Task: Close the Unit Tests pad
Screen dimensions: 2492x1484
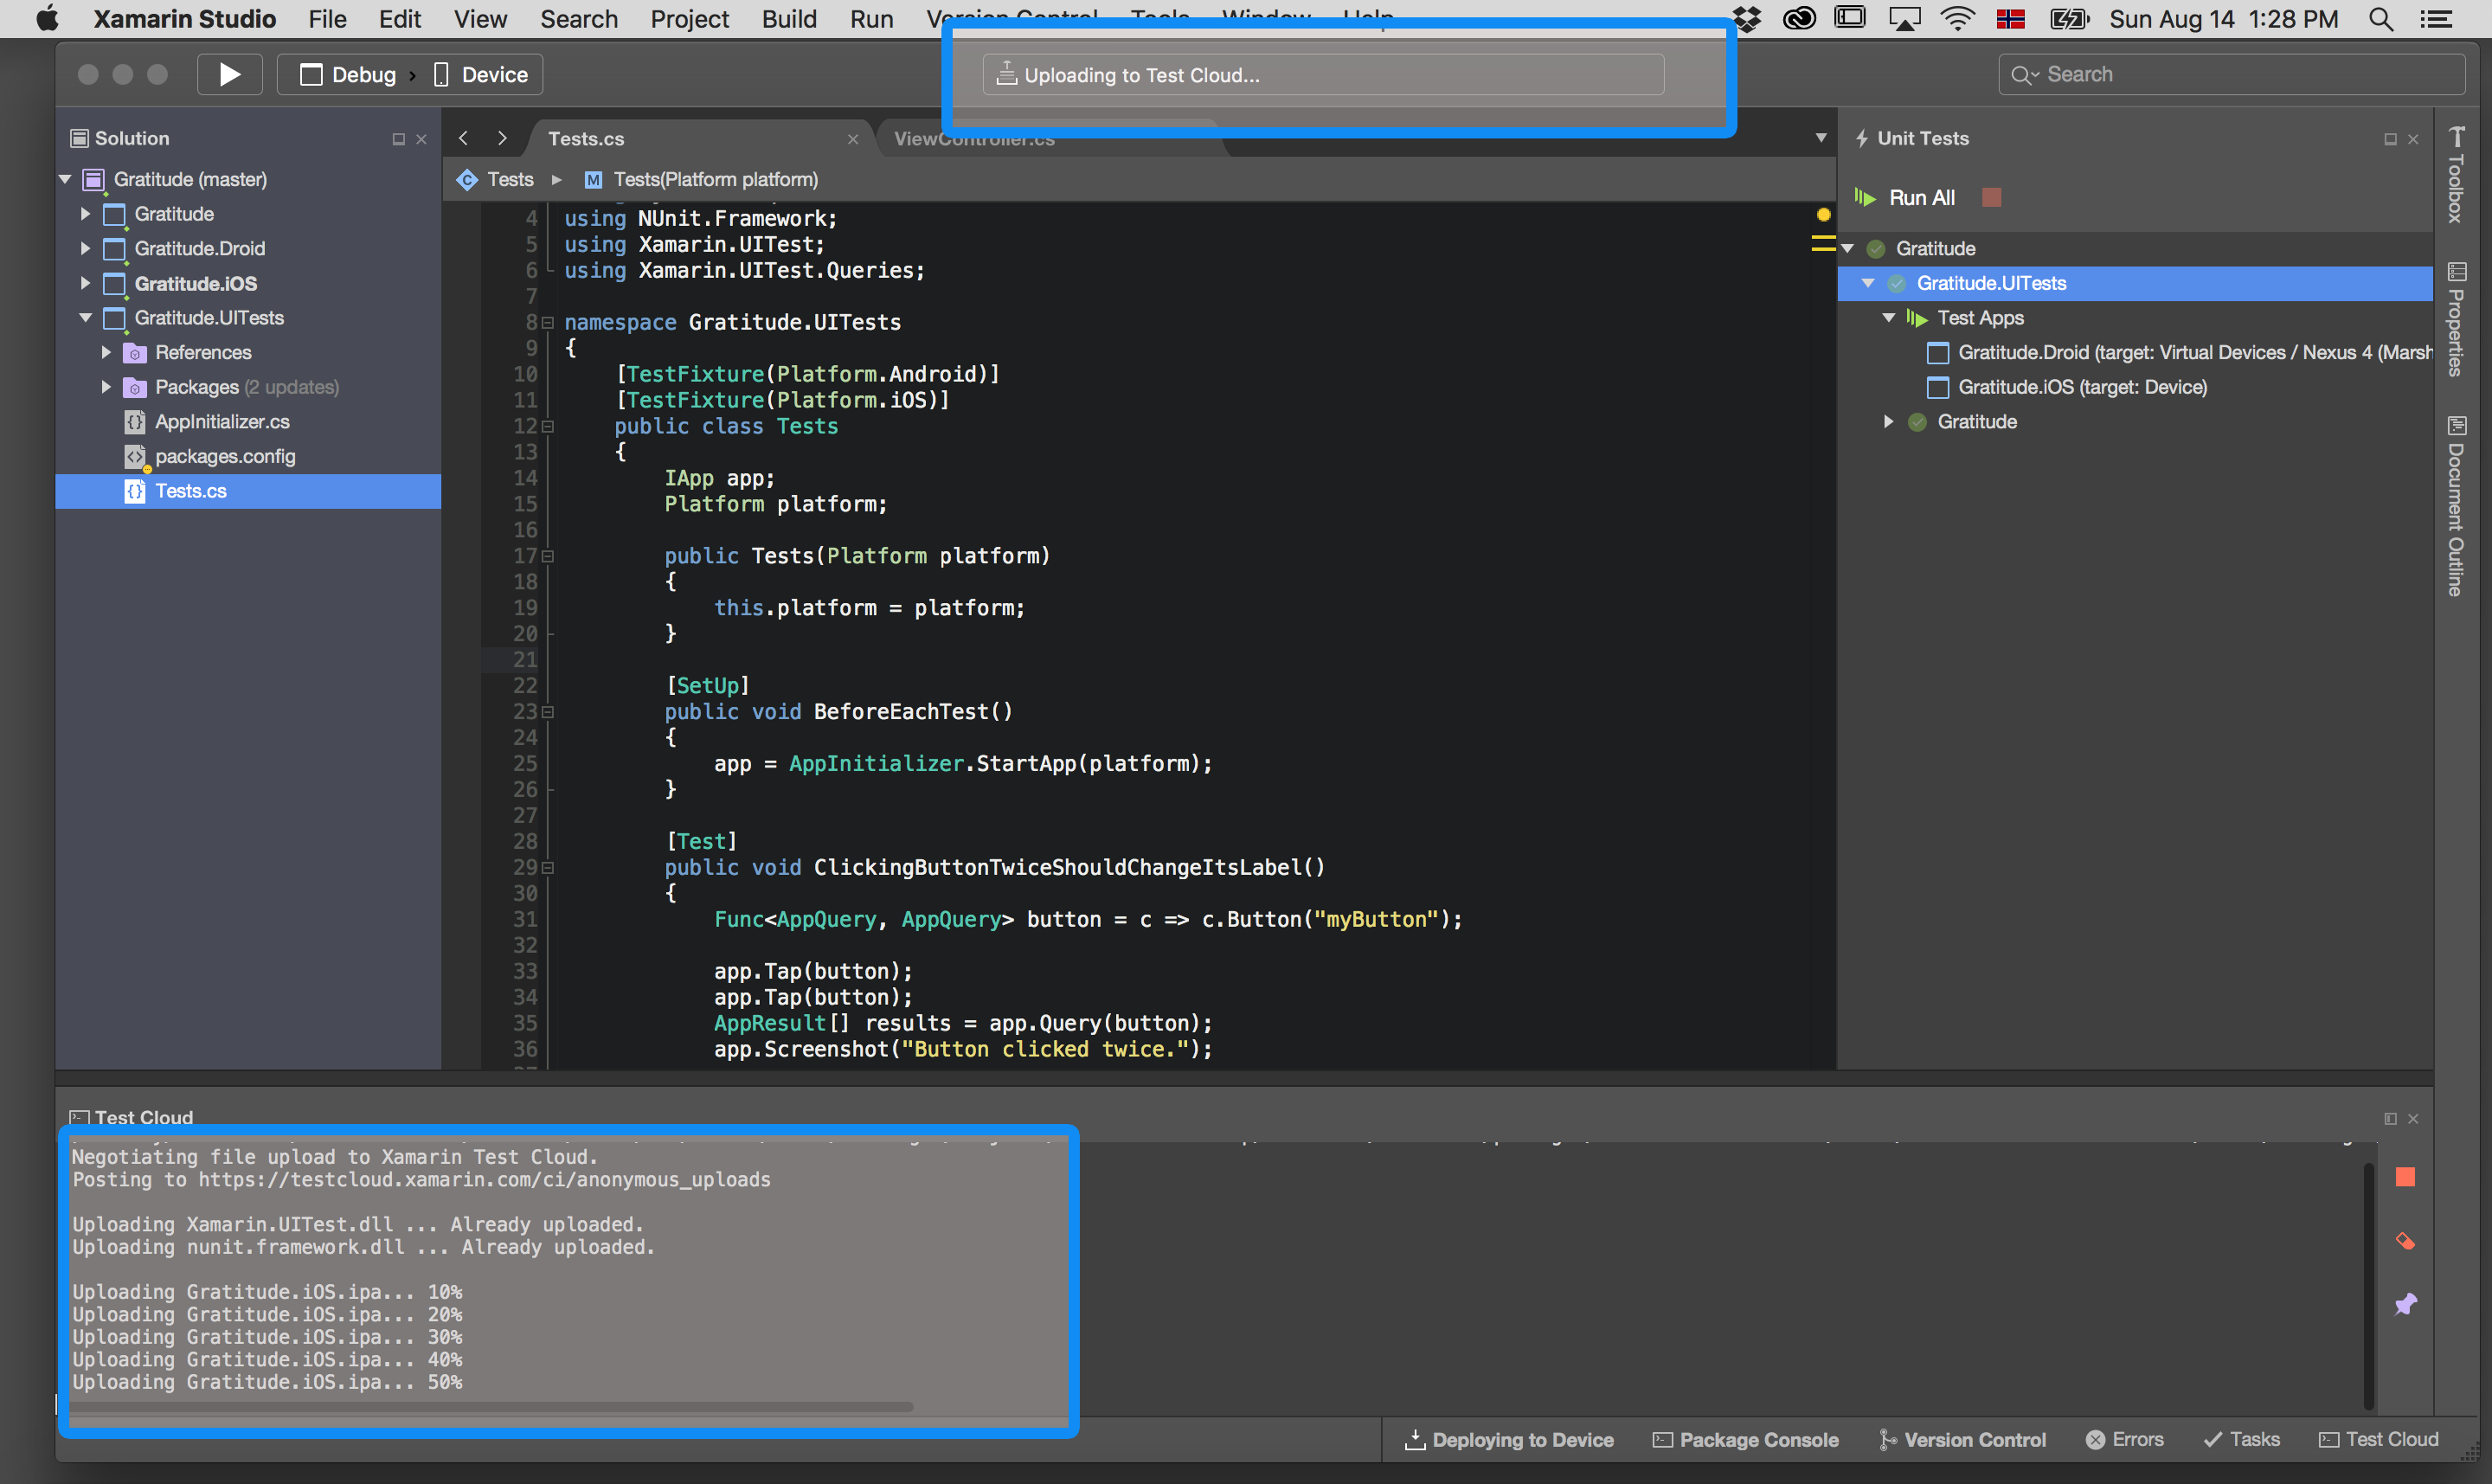Action: 2413,139
